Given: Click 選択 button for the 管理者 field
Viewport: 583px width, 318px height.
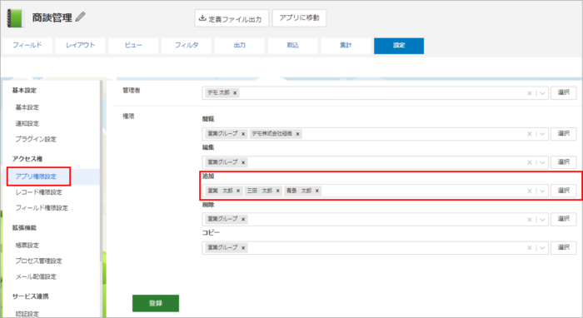Looking at the screenshot, I should pyautogui.click(x=564, y=92).
